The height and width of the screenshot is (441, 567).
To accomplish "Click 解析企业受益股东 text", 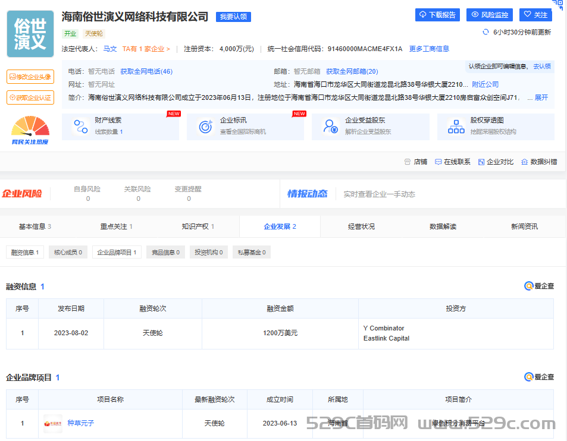I will (x=368, y=132).
